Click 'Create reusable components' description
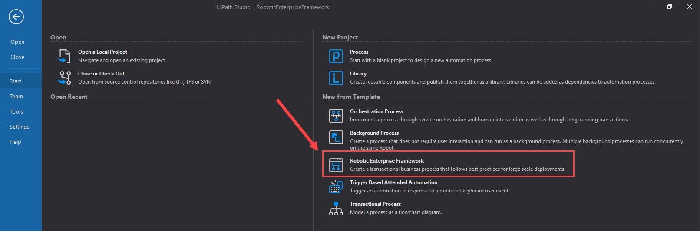 503,82
